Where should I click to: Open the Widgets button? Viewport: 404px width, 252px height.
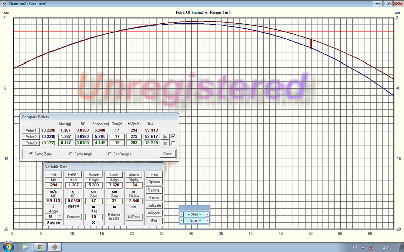(x=155, y=213)
